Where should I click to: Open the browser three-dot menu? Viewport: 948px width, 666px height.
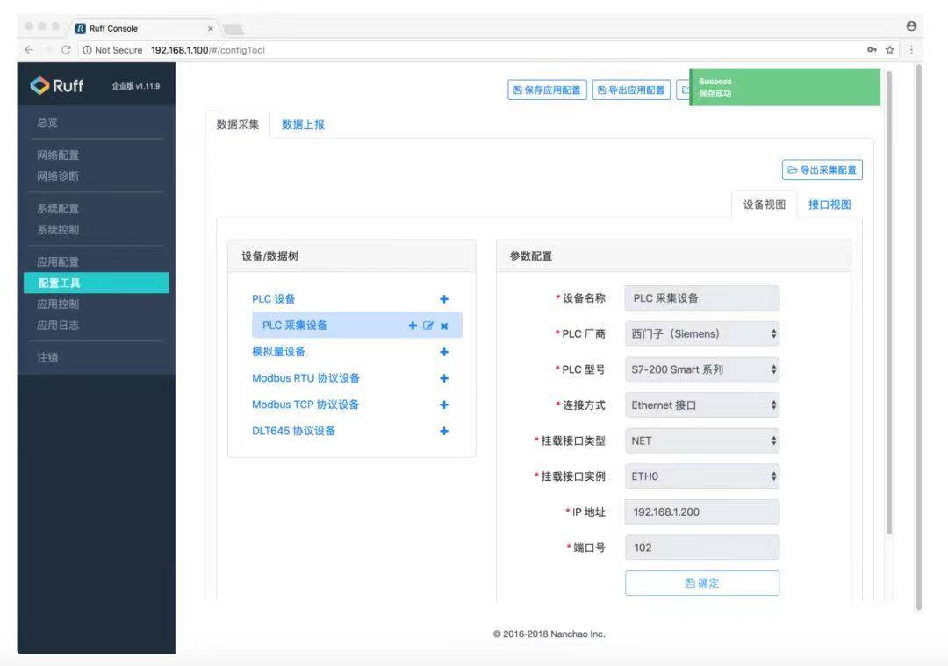tap(911, 50)
